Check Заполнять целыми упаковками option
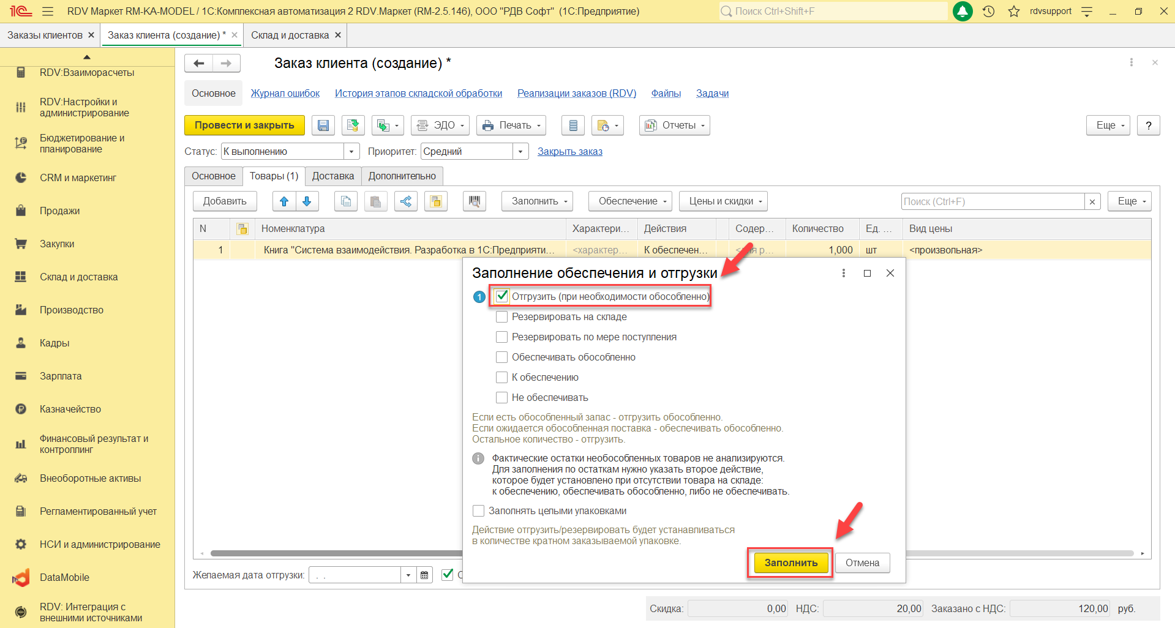The image size is (1175, 628). [479, 510]
